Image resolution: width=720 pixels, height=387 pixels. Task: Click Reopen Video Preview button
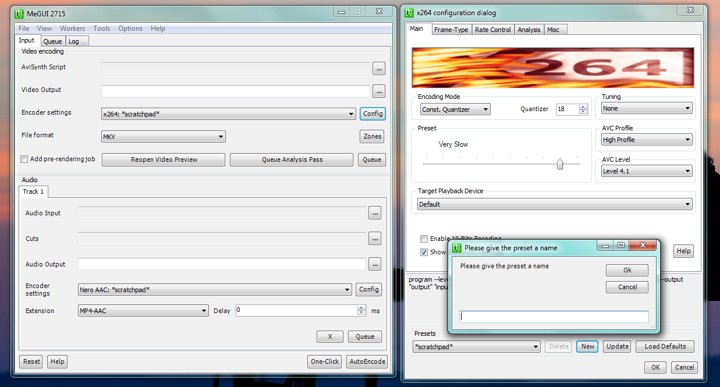[x=164, y=159]
